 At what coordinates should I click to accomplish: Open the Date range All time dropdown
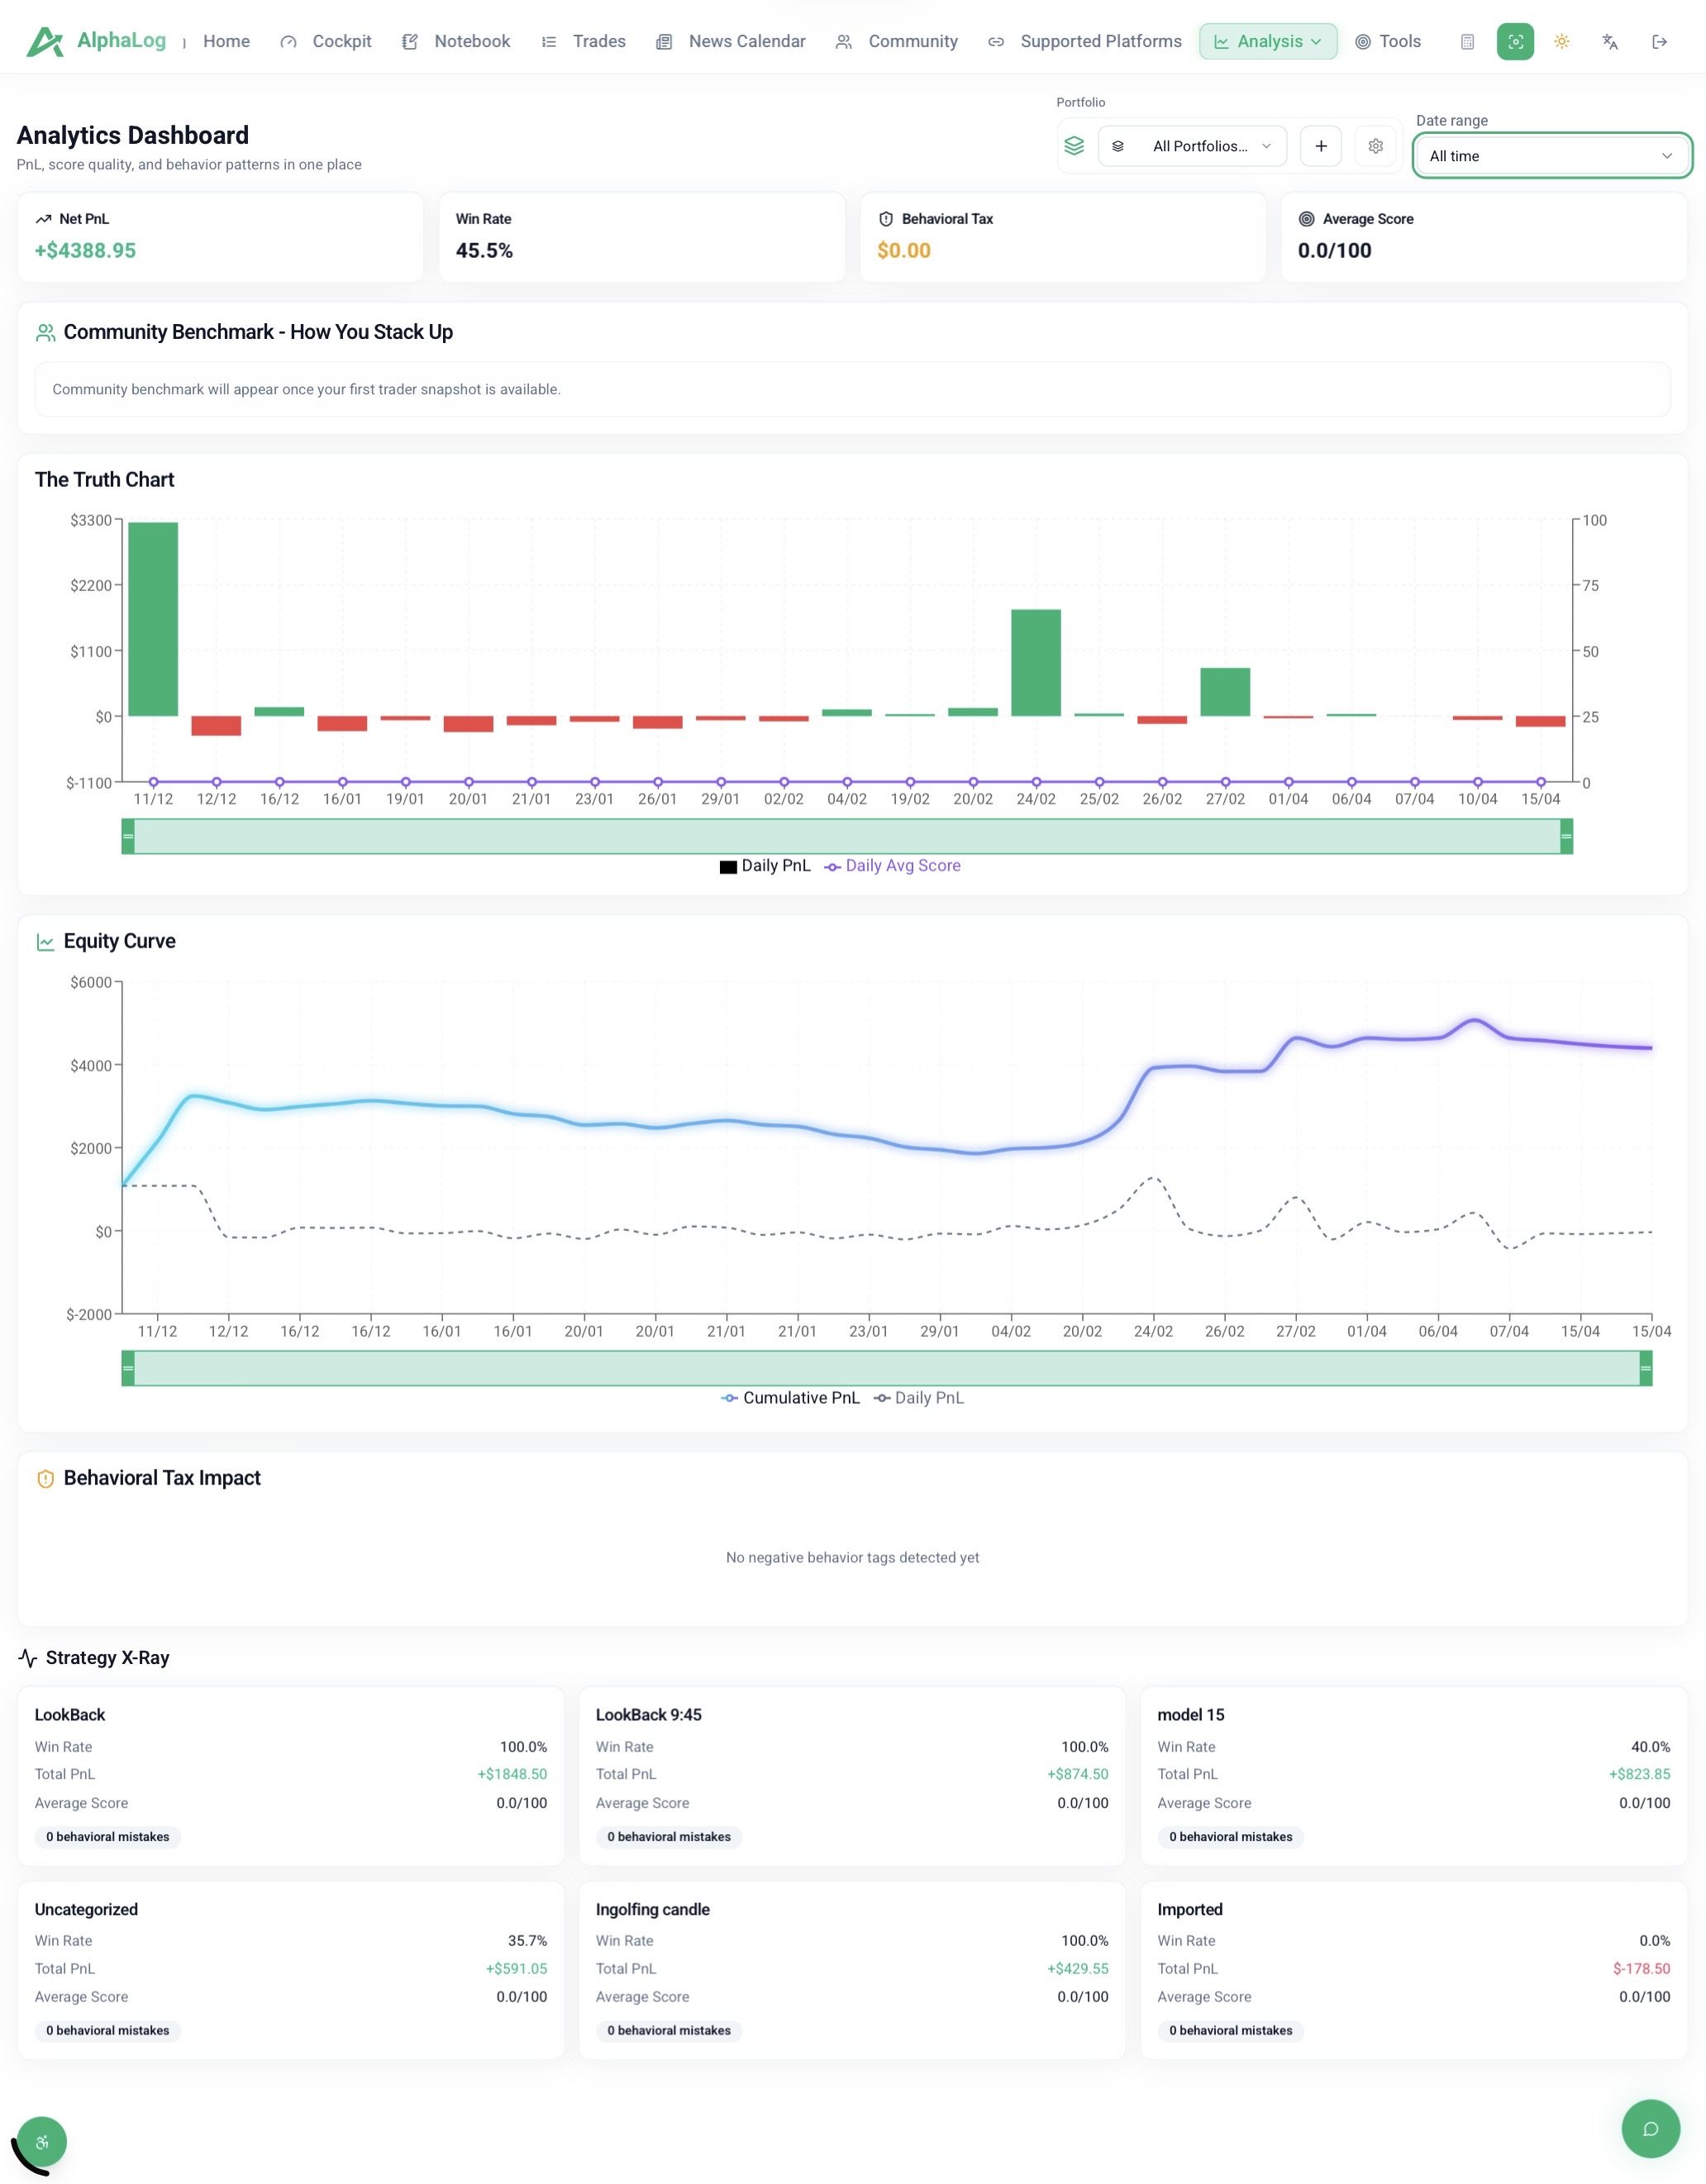(1550, 156)
